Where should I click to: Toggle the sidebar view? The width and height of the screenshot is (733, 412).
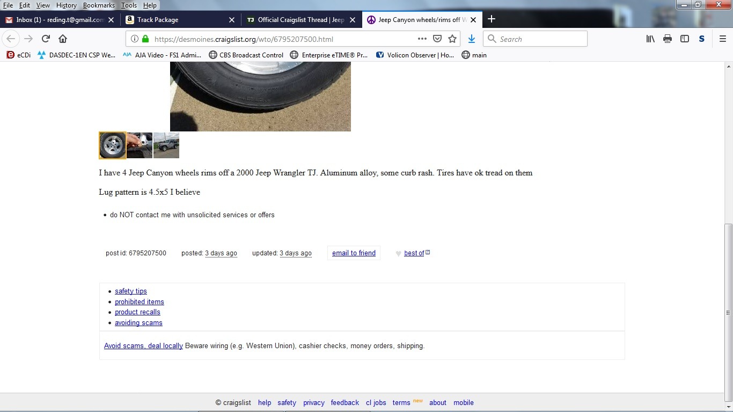click(x=684, y=39)
